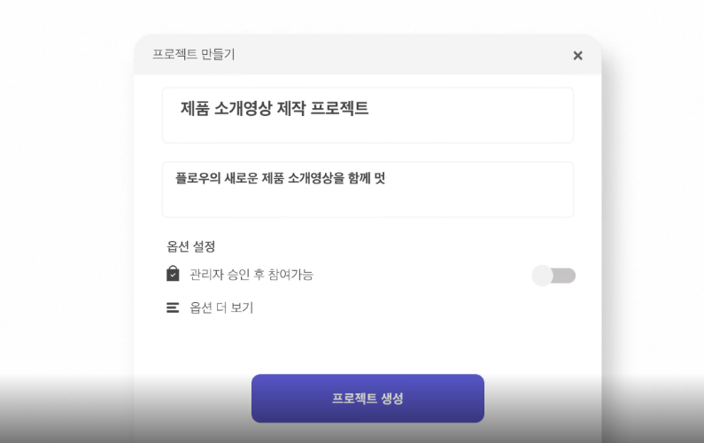The height and width of the screenshot is (443, 704).
Task: Expand 옵션 더 보기 options
Action: (221, 308)
